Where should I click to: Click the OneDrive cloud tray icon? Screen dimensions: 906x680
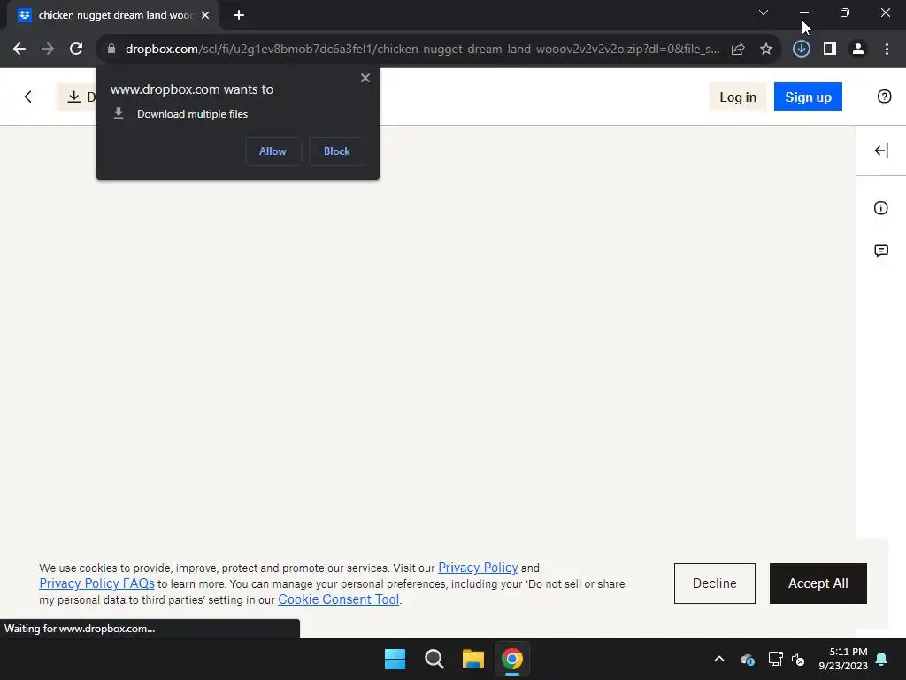tap(747, 659)
